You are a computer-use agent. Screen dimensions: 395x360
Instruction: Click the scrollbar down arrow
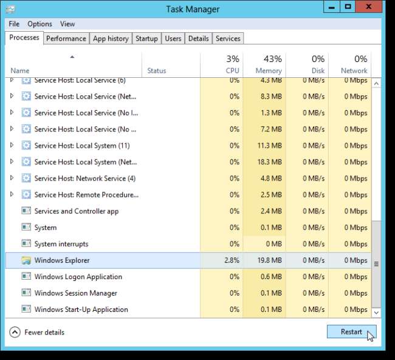pyautogui.click(x=376, y=312)
